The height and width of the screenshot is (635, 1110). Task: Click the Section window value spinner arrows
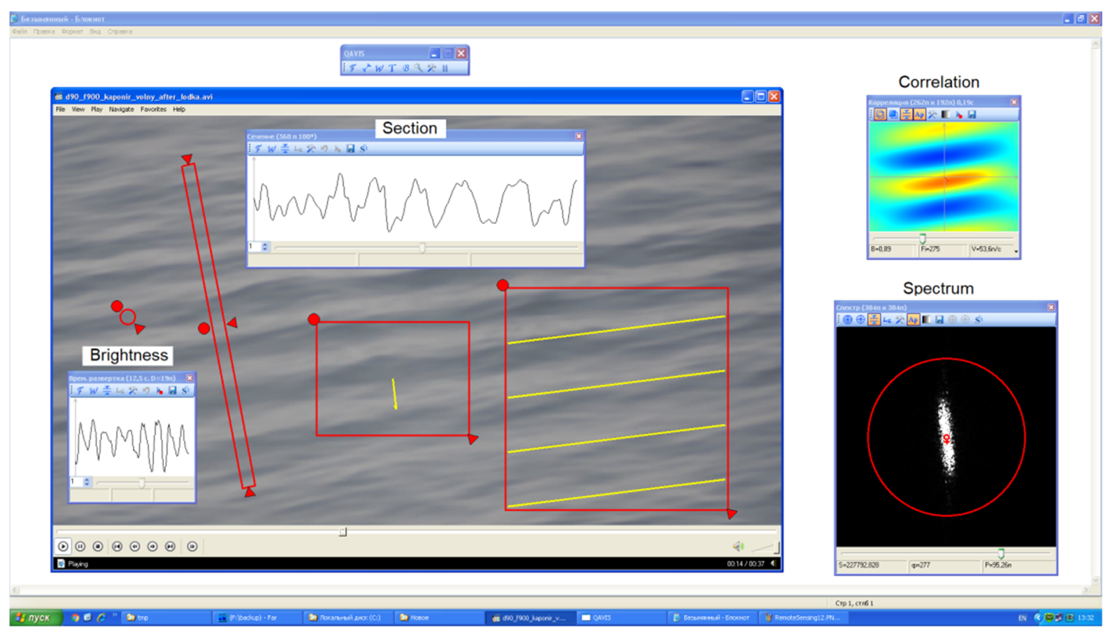click(265, 247)
